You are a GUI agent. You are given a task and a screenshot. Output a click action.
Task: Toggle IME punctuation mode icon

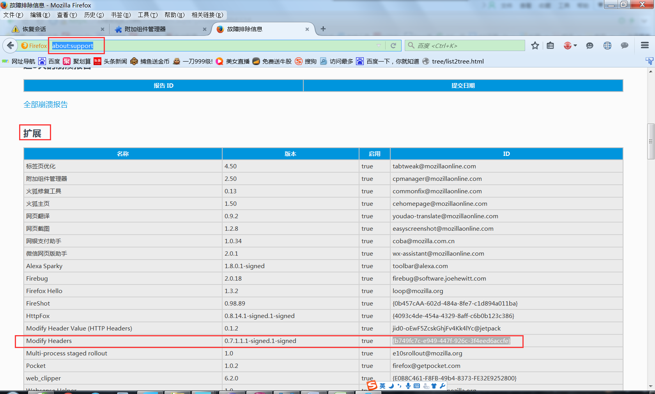click(x=399, y=386)
